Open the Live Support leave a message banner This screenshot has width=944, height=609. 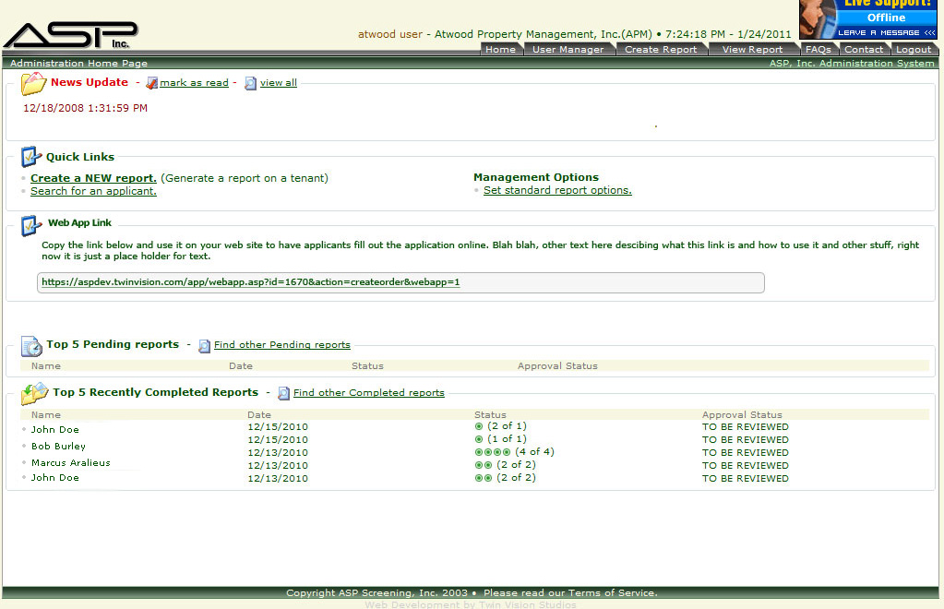[x=867, y=19]
